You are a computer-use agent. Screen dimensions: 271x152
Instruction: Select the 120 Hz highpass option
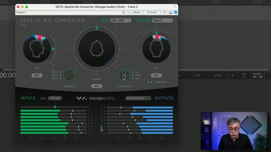point(61,75)
